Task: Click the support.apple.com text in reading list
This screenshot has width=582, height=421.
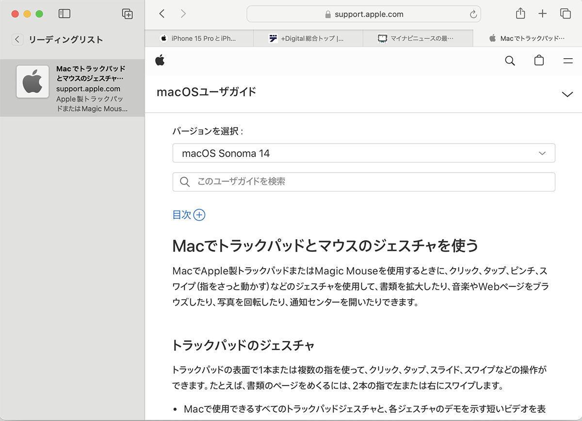Action: coord(88,89)
